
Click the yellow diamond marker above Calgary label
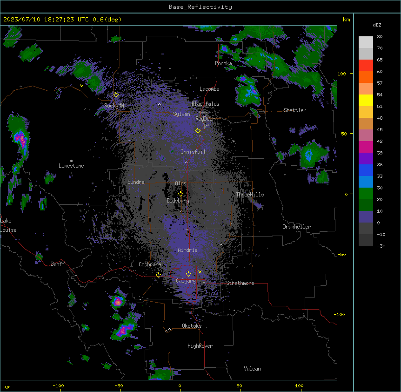coord(188,274)
